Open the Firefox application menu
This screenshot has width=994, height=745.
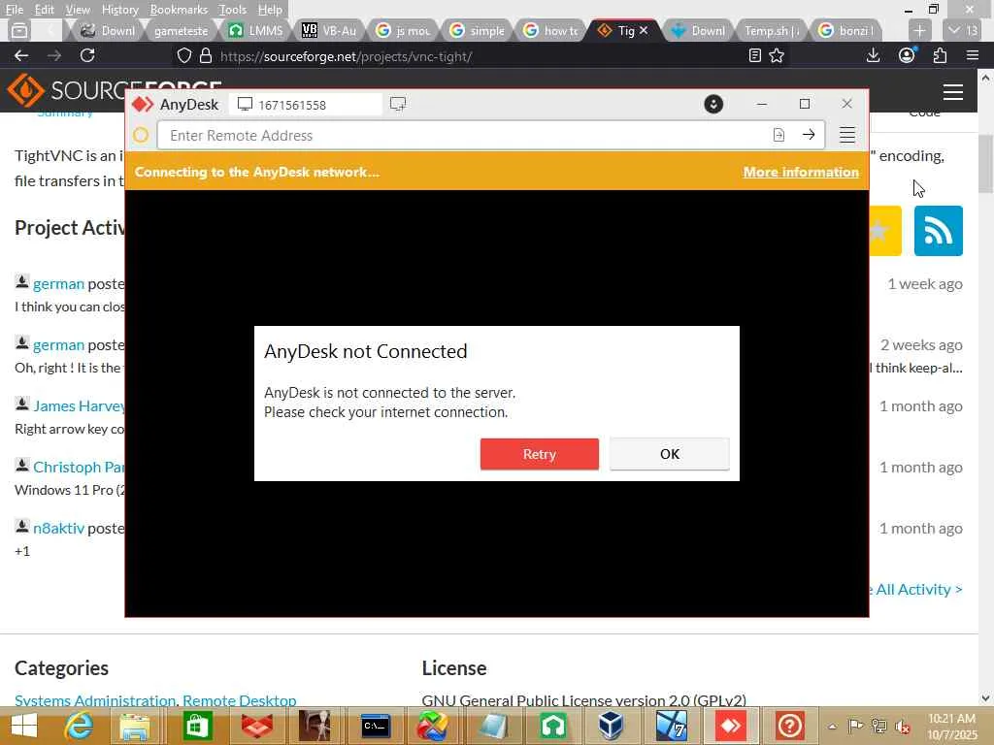(973, 55)
